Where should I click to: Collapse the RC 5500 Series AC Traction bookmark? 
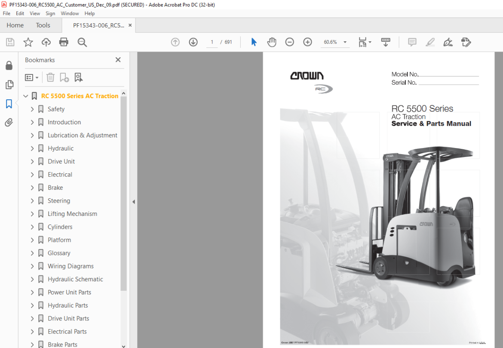(26, 96)
